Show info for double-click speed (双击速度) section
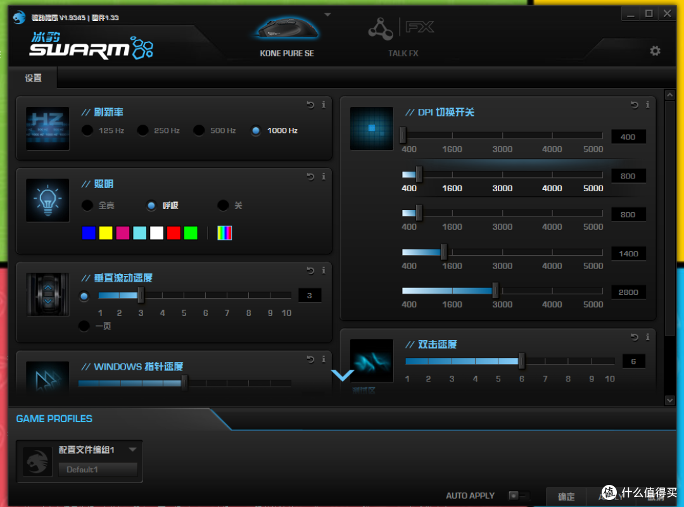Image resolution: width=684 pixels, height=507 pixels. pyautogui.click(x=647, y=337)
